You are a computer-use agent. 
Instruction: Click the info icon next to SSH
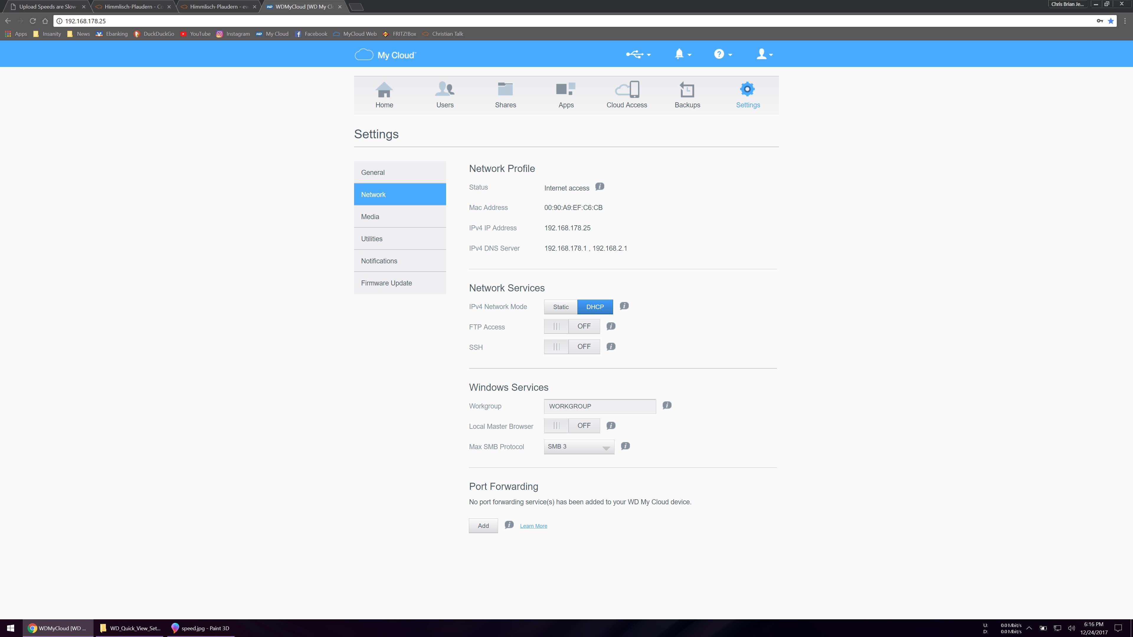[x=611, y=347]
